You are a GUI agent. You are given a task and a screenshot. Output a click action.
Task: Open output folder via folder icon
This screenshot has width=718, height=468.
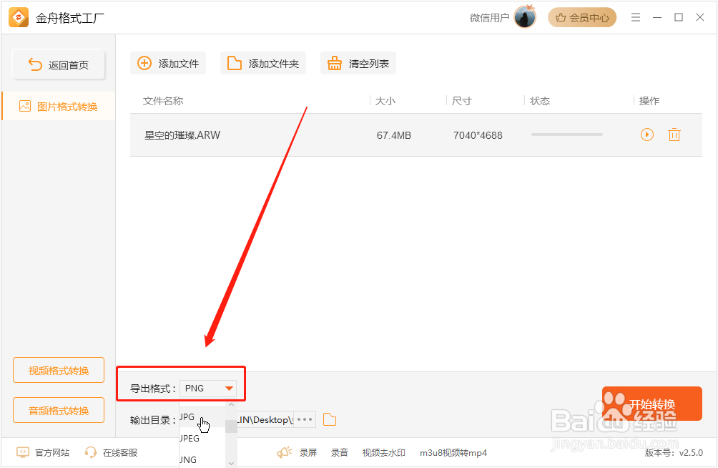329,419
